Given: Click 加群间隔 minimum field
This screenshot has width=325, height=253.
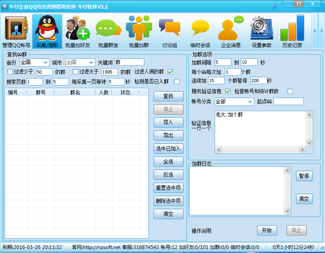Looking at the screenshot, I should coord(223,62).
